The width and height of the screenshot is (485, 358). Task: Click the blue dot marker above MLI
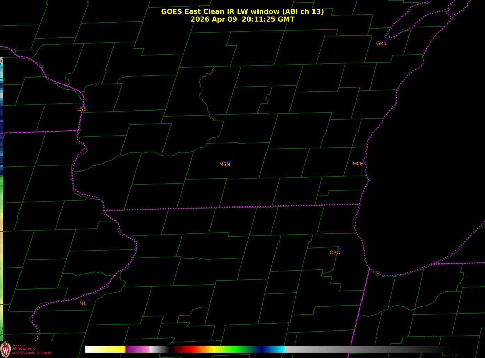point(89,300)
